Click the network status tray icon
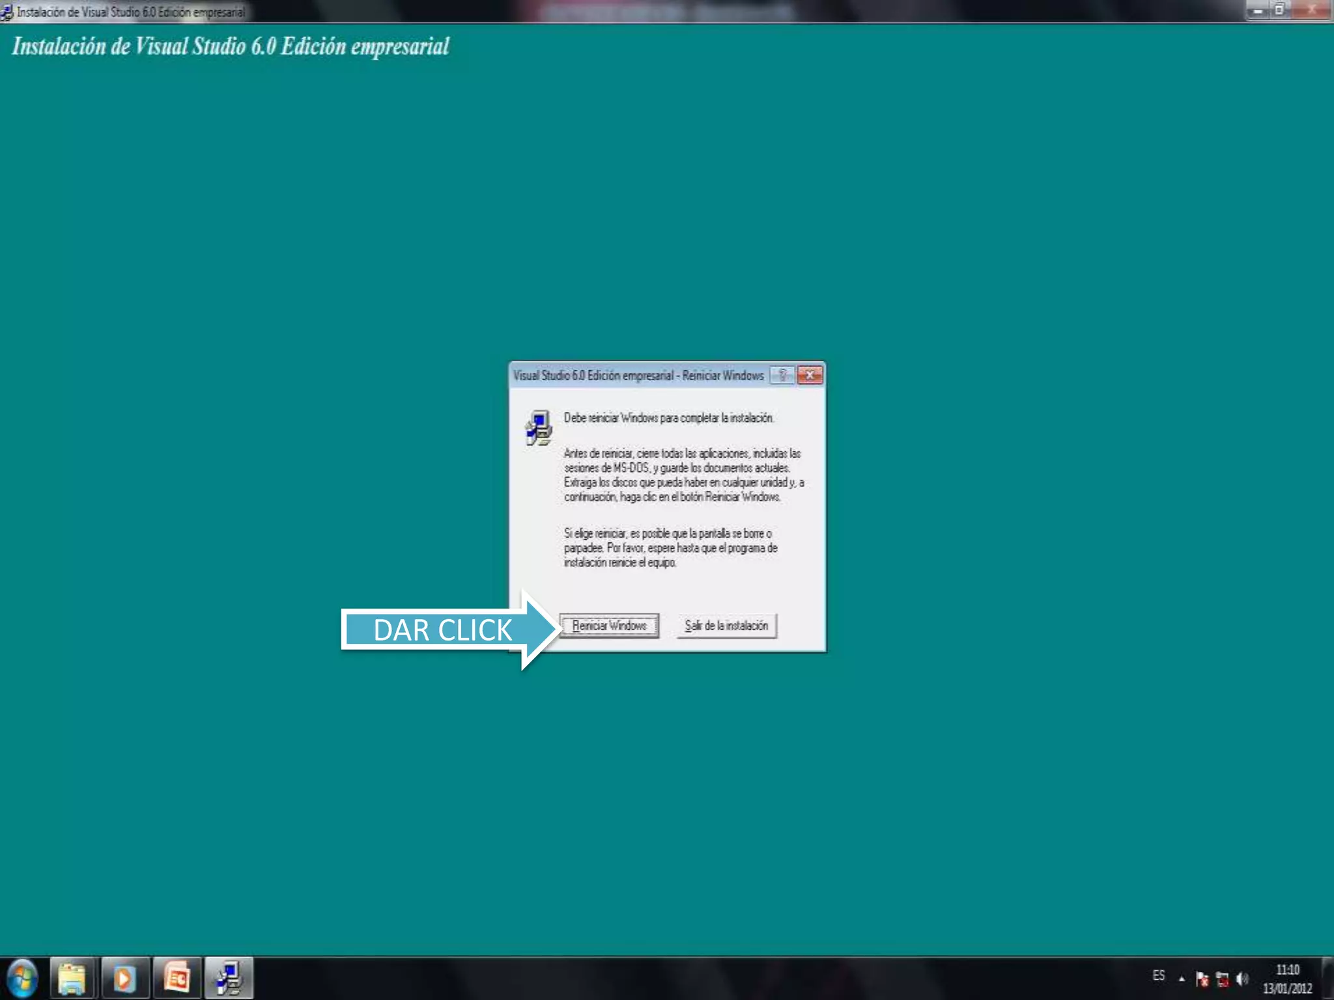Image resolution: width=1334 pixels, height=1000 pixels. [x=1222, y=979]
